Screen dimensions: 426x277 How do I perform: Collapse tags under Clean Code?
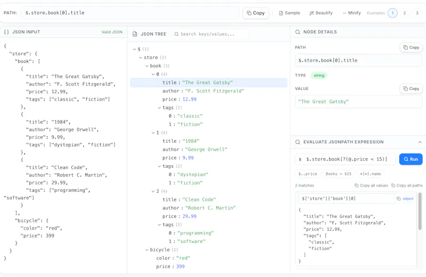[x=159, y=225]
